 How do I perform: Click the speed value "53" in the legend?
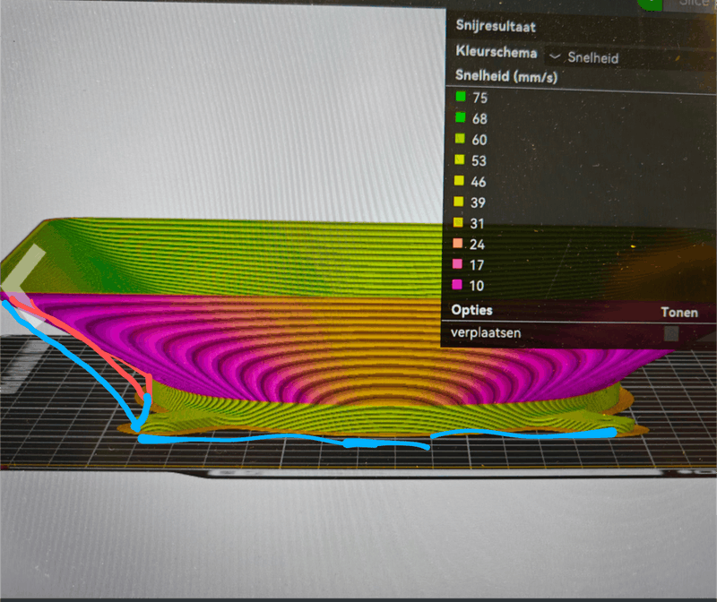pos(479,161)
